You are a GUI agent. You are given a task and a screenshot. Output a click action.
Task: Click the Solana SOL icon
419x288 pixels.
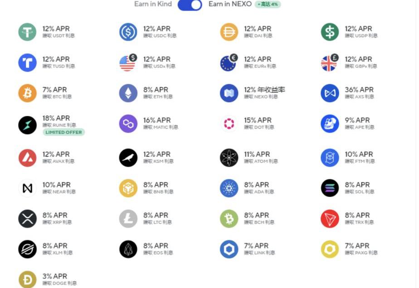tap(330, 188)
